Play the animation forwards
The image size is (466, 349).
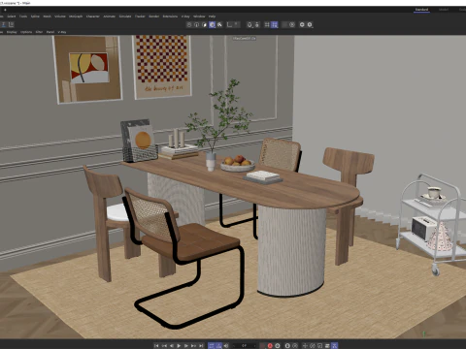(x=179, y=346)
